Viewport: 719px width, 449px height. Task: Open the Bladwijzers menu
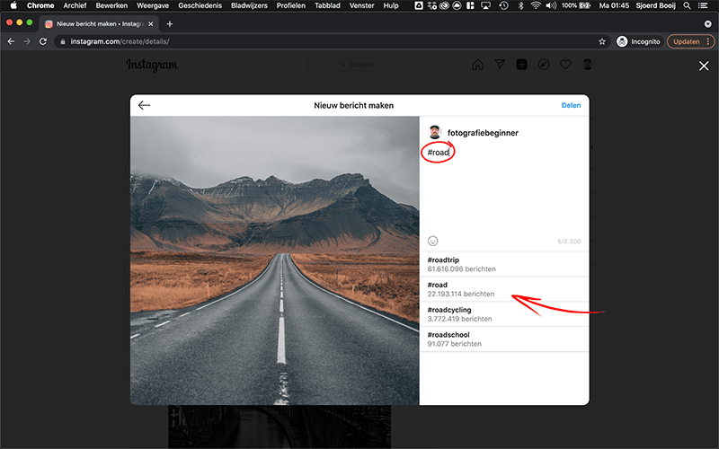tap(249, 5)
